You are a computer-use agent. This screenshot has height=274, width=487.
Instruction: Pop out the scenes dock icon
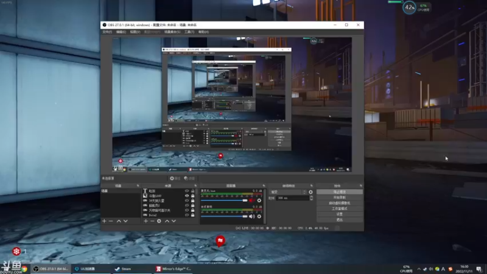[138, 186]
